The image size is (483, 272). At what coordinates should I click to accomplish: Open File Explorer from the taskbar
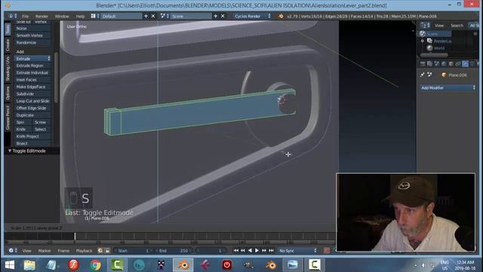click(x=29, y=265)
